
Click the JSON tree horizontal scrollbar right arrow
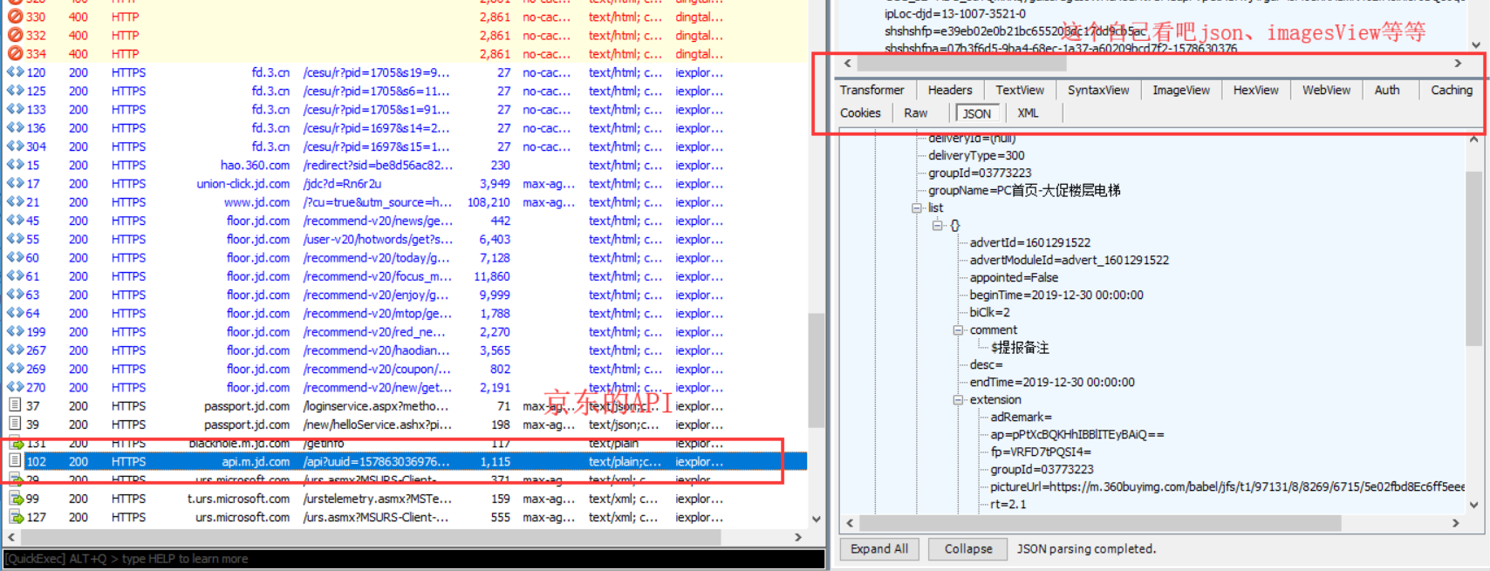1455,523
